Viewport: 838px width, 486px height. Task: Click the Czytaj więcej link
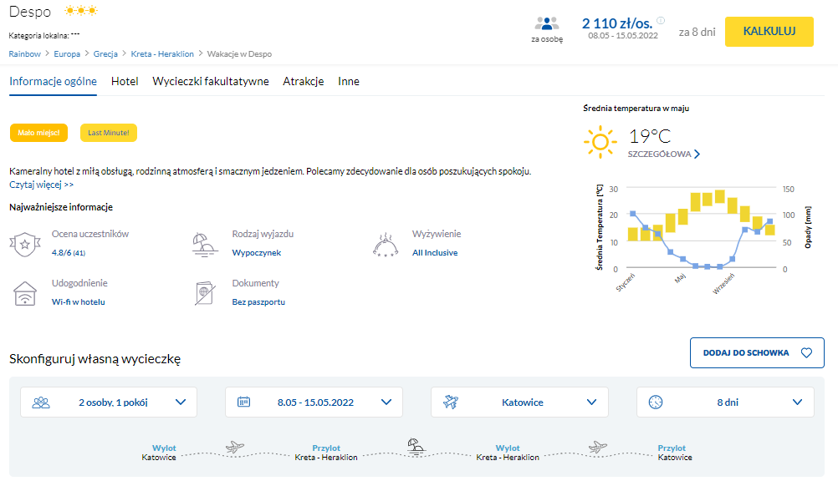[42, 185]
